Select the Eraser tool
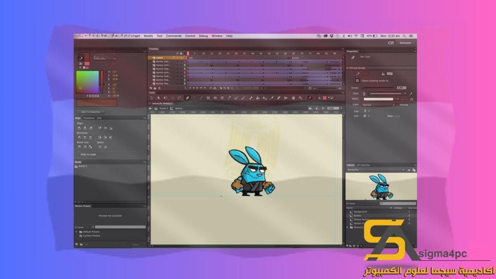Screen dimensions: 496x279 [279, 98]
